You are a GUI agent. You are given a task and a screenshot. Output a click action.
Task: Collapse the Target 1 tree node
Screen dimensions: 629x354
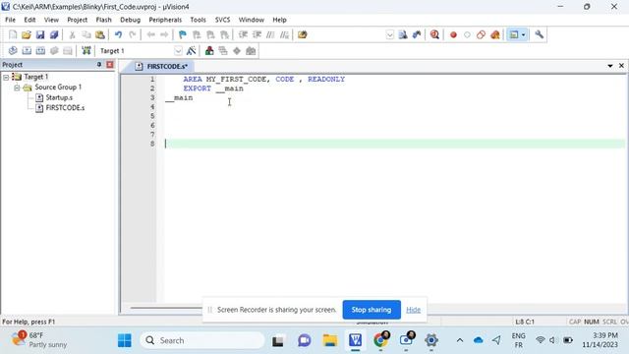tap(6, 77)
